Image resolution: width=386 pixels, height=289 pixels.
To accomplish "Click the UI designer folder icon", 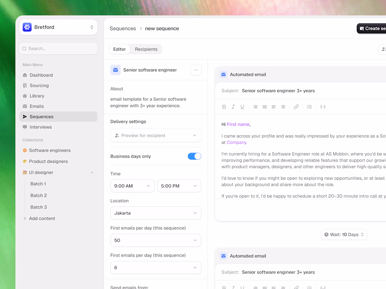I will point(25,172).
